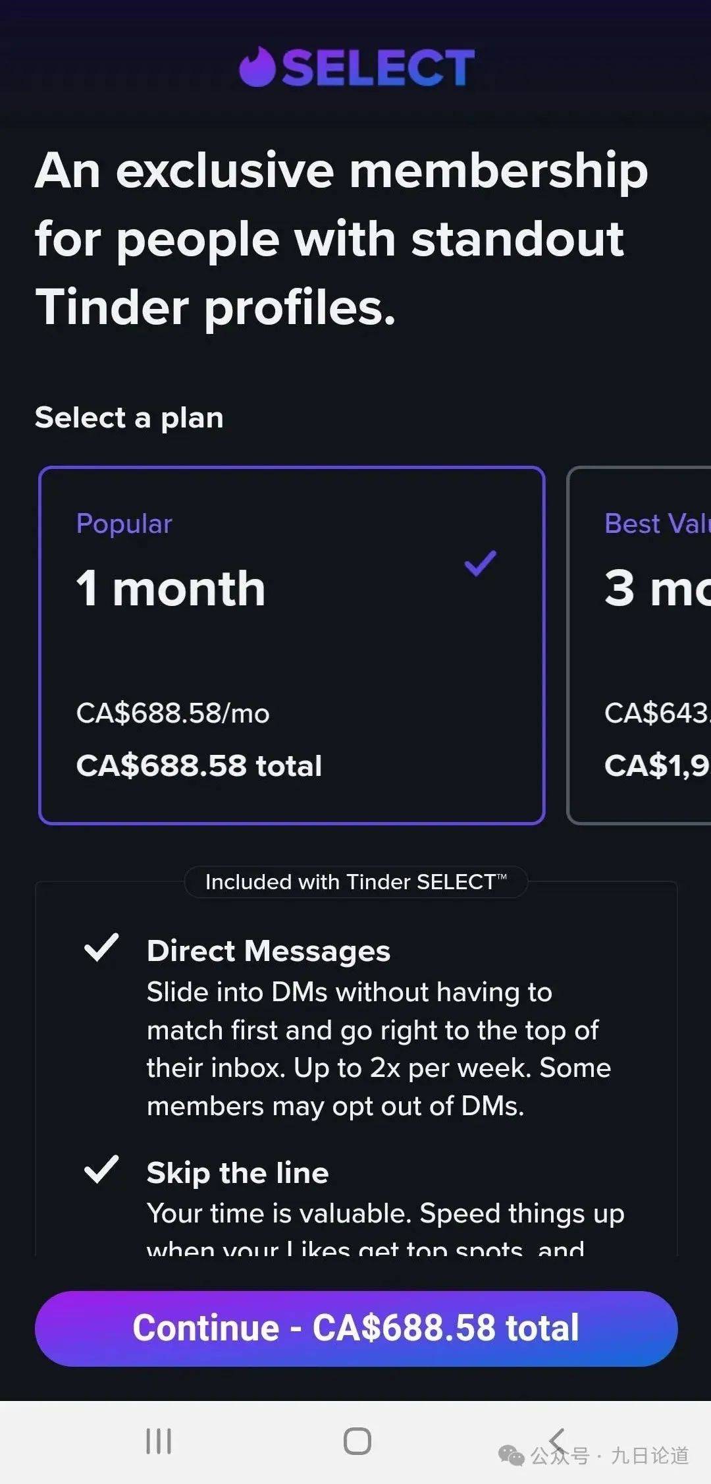Tap the CA$688.58/mo price text
711x1484 pixels.
pos(172,713)
